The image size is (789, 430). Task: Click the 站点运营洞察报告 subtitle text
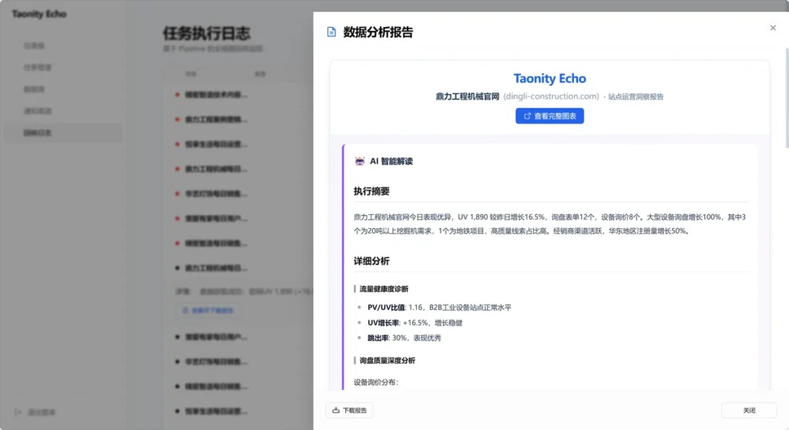tap(636, 96)
